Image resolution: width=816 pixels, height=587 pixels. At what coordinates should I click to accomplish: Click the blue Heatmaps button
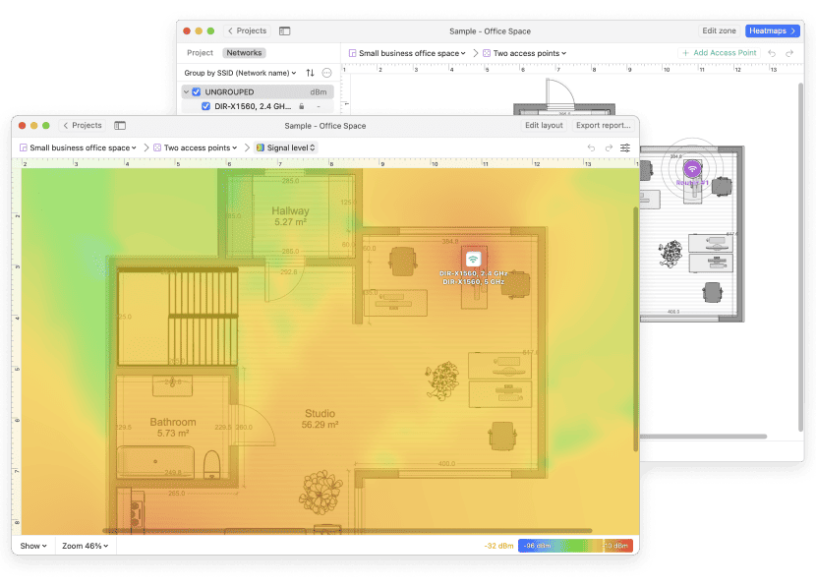coord(773,31)
